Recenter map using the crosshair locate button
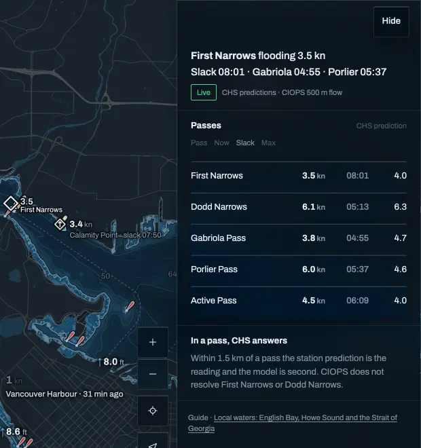 pos(153,411)
